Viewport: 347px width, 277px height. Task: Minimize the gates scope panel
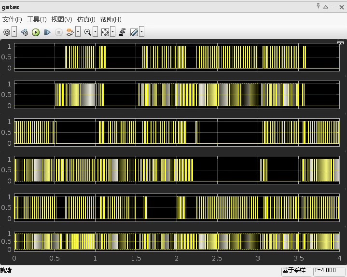click(333, 7)
